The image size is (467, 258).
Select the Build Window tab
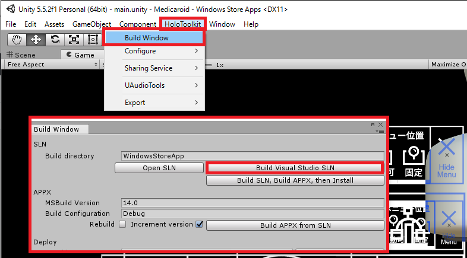[x=59, y=129]
